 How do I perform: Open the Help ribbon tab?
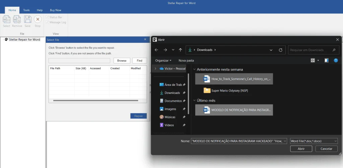(x=40, y=10)
